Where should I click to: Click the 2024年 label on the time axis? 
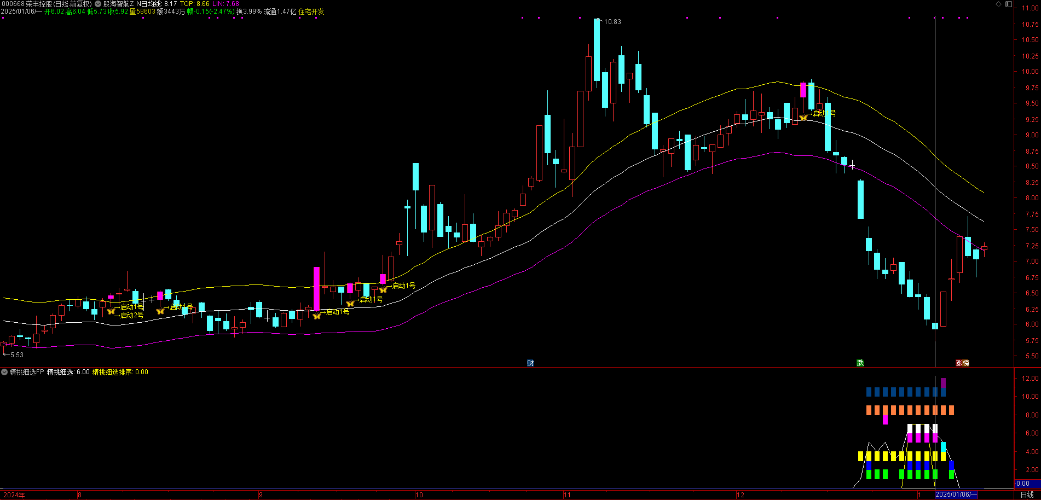pyautogui.click(x=14, y=495)
